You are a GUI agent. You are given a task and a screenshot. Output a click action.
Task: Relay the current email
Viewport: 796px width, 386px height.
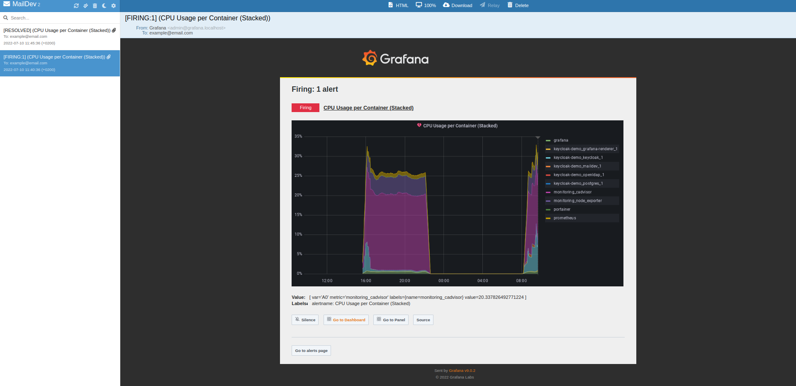[x=490, y=5]
